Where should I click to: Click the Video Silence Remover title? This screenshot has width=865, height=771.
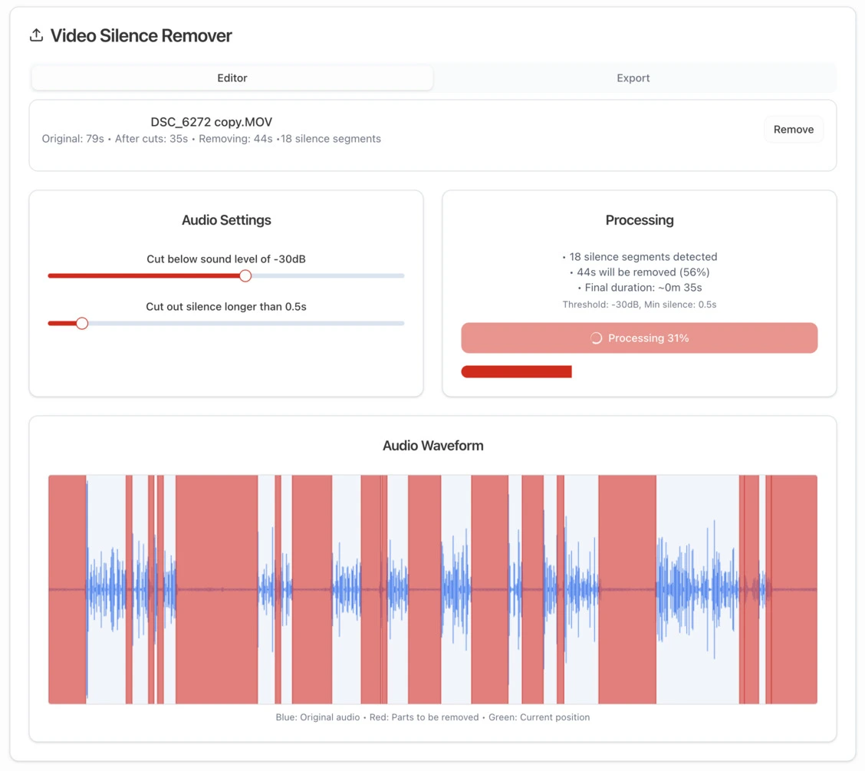pos(141,35)
